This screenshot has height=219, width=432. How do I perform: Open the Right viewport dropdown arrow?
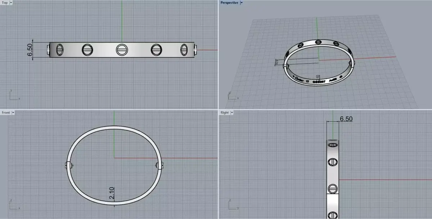[232, 113]
